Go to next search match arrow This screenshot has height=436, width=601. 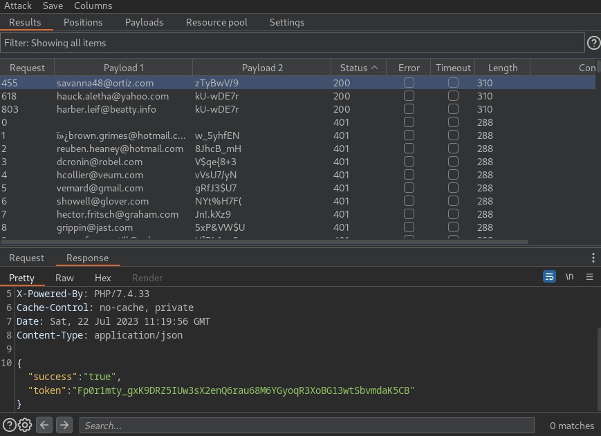coord(64,425)
